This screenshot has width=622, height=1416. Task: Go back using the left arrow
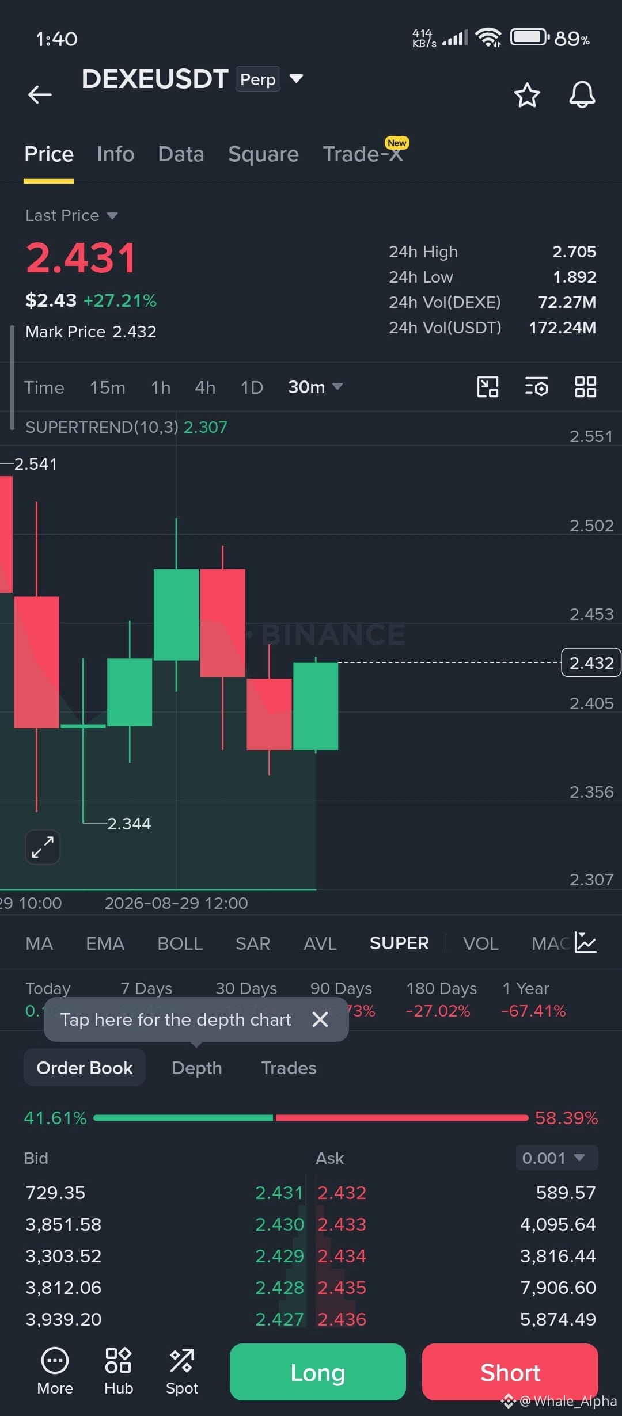click(40, 94)
